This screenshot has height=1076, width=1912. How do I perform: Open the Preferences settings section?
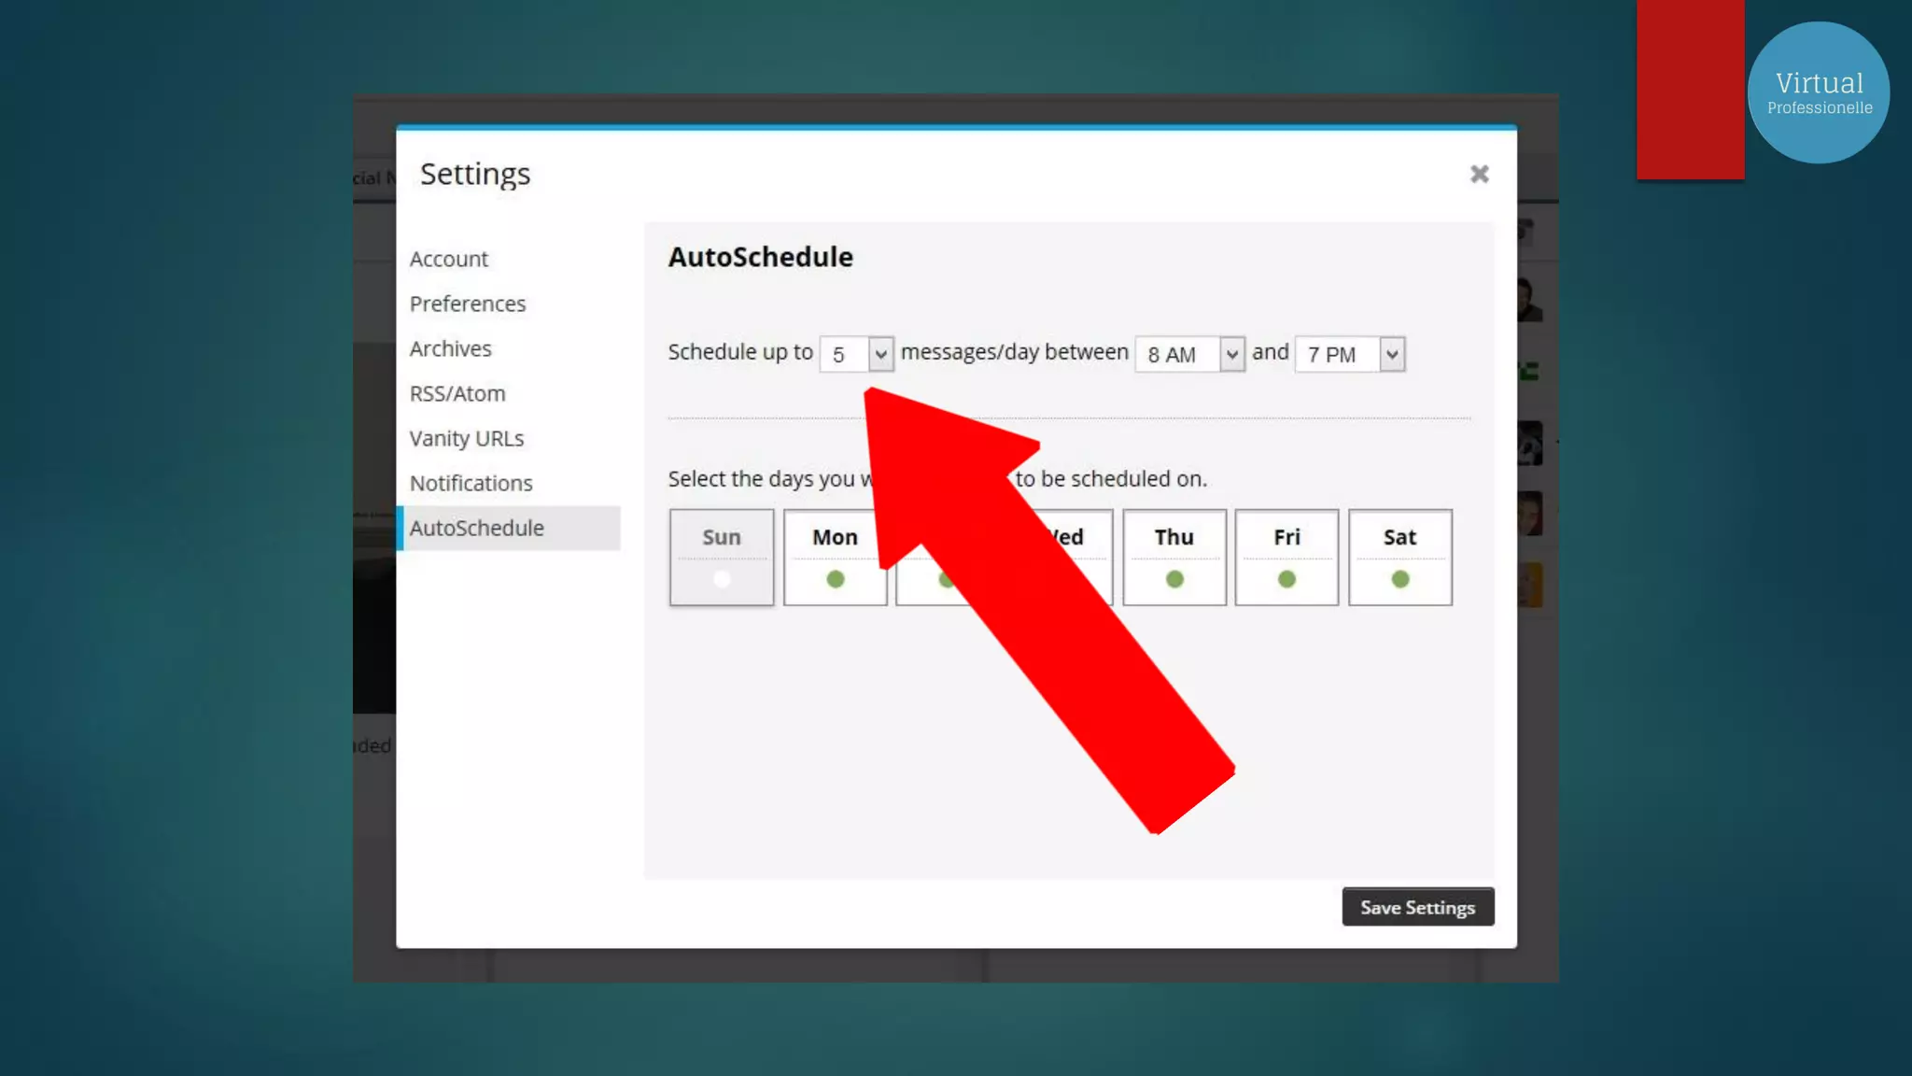pyautogui.click(x=468, y=304)
